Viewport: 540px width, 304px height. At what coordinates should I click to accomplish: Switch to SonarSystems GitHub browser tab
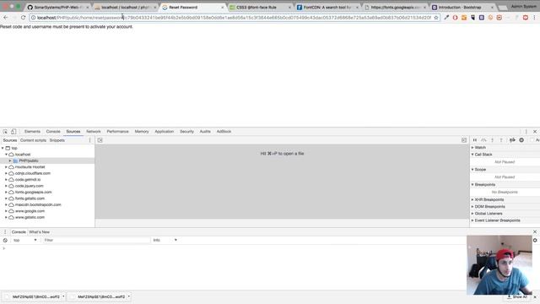pos(57,8)
